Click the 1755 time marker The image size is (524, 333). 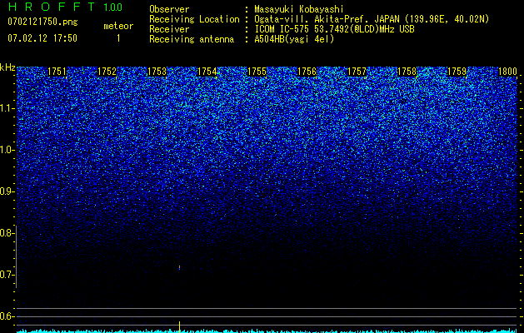point(257,72)
